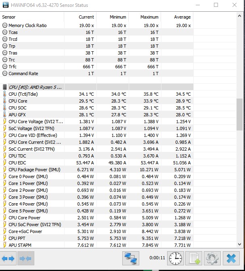Click the Sensor column header
Image resolution: width=245 pixels, height=271 pixels.
(32, 17)
